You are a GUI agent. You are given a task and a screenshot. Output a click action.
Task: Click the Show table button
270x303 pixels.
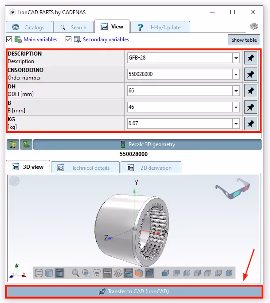pyautogui.click(x=244, y=40)
